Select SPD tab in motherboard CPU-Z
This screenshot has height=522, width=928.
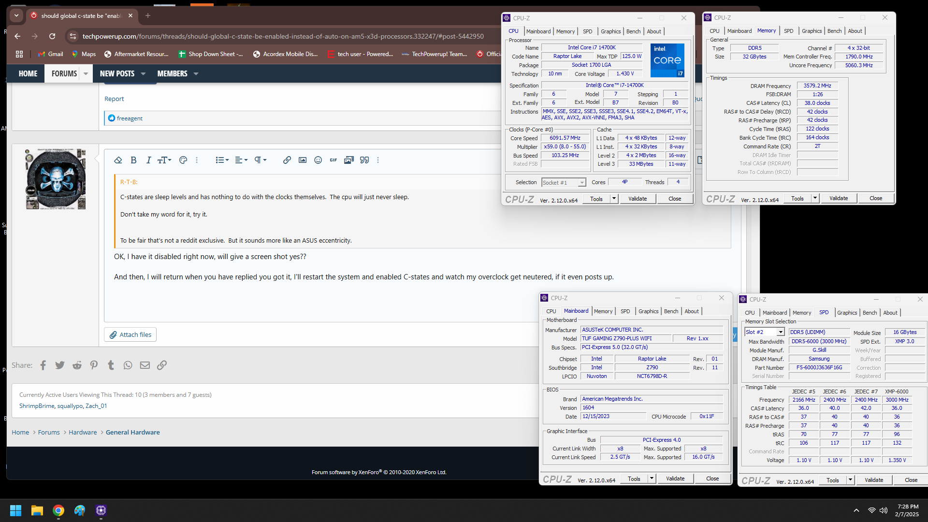(x=625, y=311)
